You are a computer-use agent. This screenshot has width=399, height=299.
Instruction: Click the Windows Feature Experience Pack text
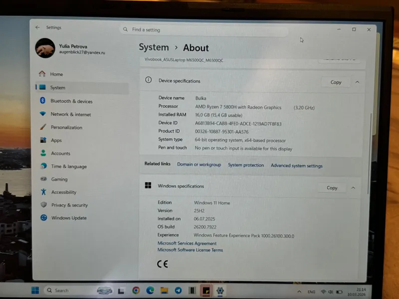coord(244,236)
